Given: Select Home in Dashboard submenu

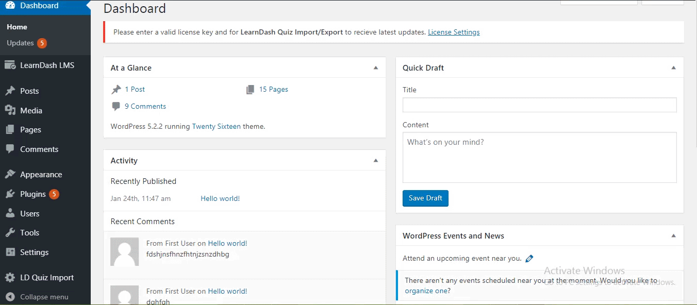Looking at the screenshot, I should (x=17, y=27).
